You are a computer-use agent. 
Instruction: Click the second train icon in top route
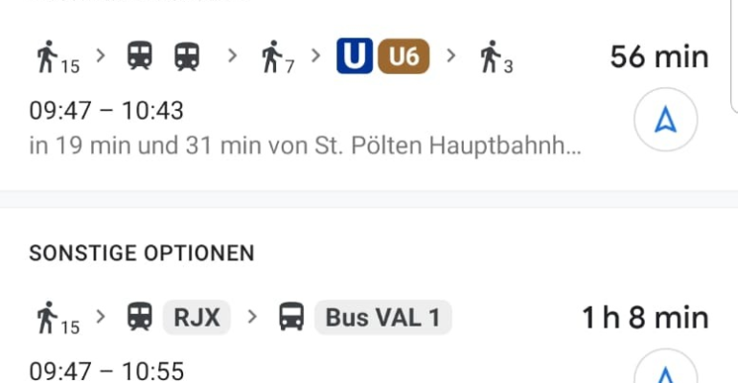187,56
